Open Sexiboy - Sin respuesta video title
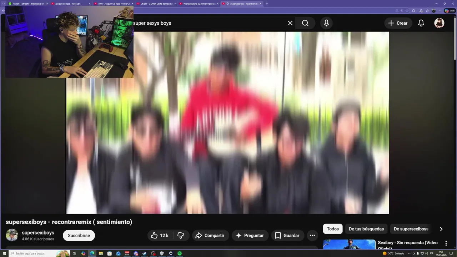 pos(408,245)
